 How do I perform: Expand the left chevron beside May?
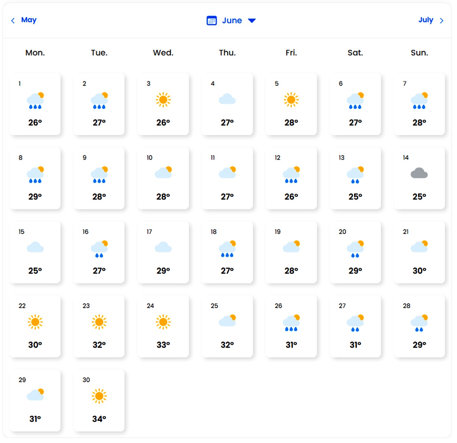pyautogui.click(x=12, y=20)
